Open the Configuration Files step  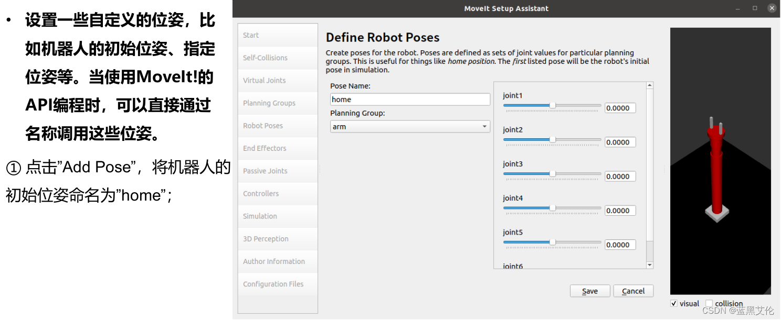(x=273, y=284)
